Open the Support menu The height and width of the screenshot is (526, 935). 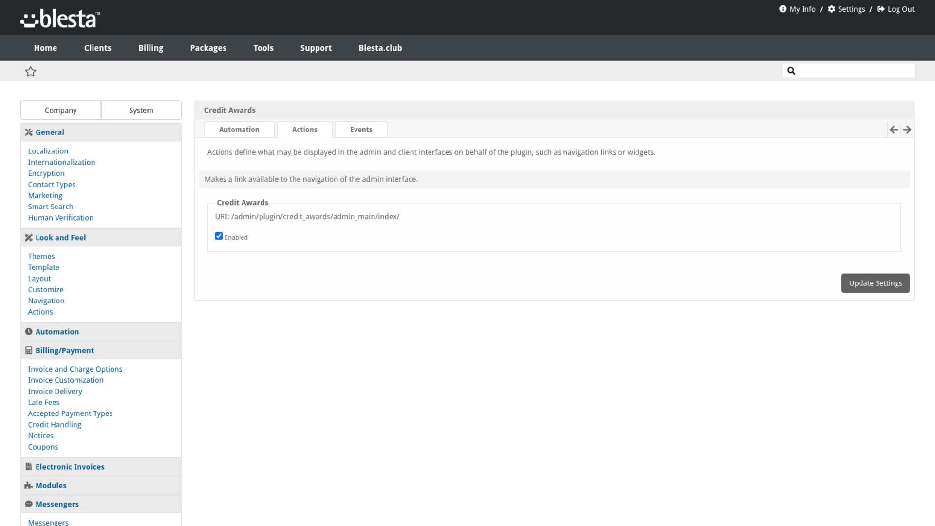click(x=316, y=48)
